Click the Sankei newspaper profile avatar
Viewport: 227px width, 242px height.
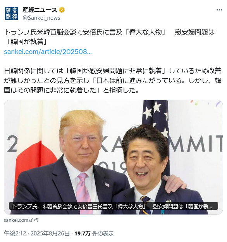(12, 14)
